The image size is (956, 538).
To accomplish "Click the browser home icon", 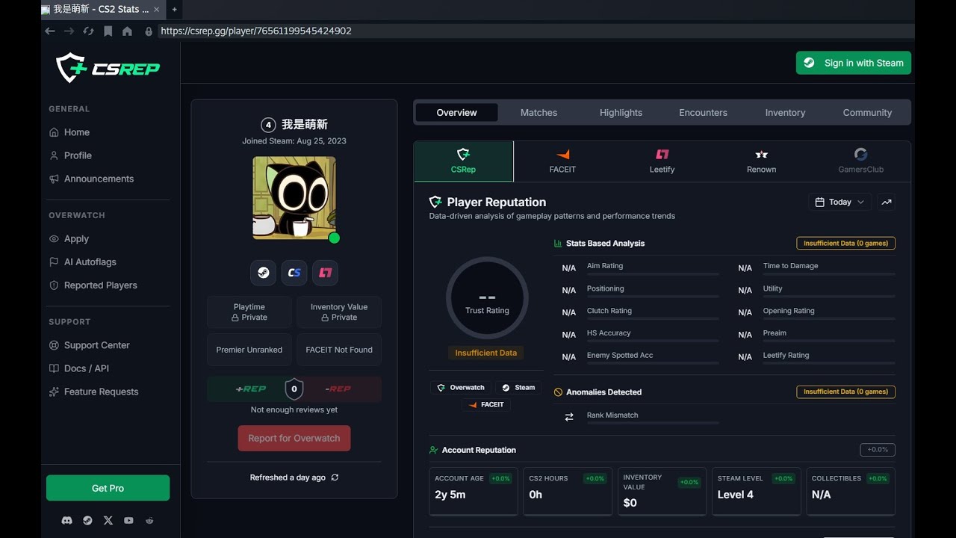I will [127, 31].
